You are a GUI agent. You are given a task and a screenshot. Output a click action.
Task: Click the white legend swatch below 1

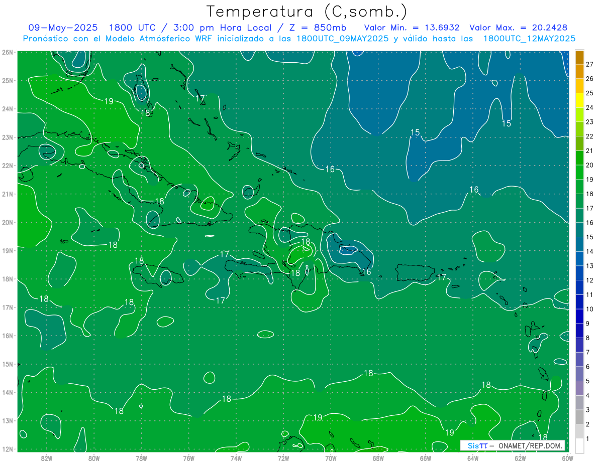579,445
